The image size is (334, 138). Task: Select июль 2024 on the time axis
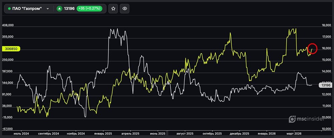click(21, 134)
